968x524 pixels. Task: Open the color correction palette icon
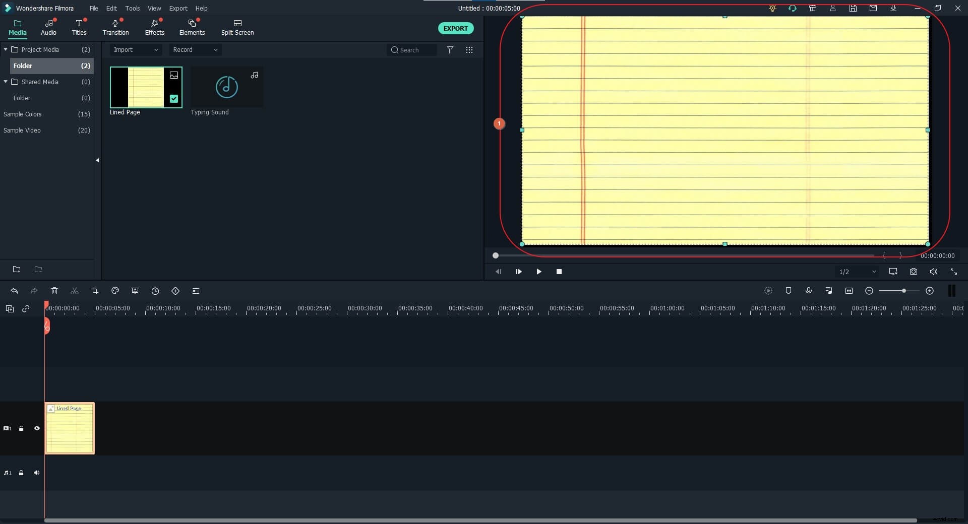click(x=115, y=291)
